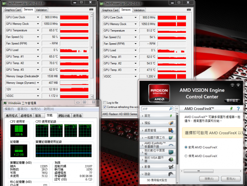
Task: Expand the 桌面管理 category in AMD sidebar
Action: 142,130
